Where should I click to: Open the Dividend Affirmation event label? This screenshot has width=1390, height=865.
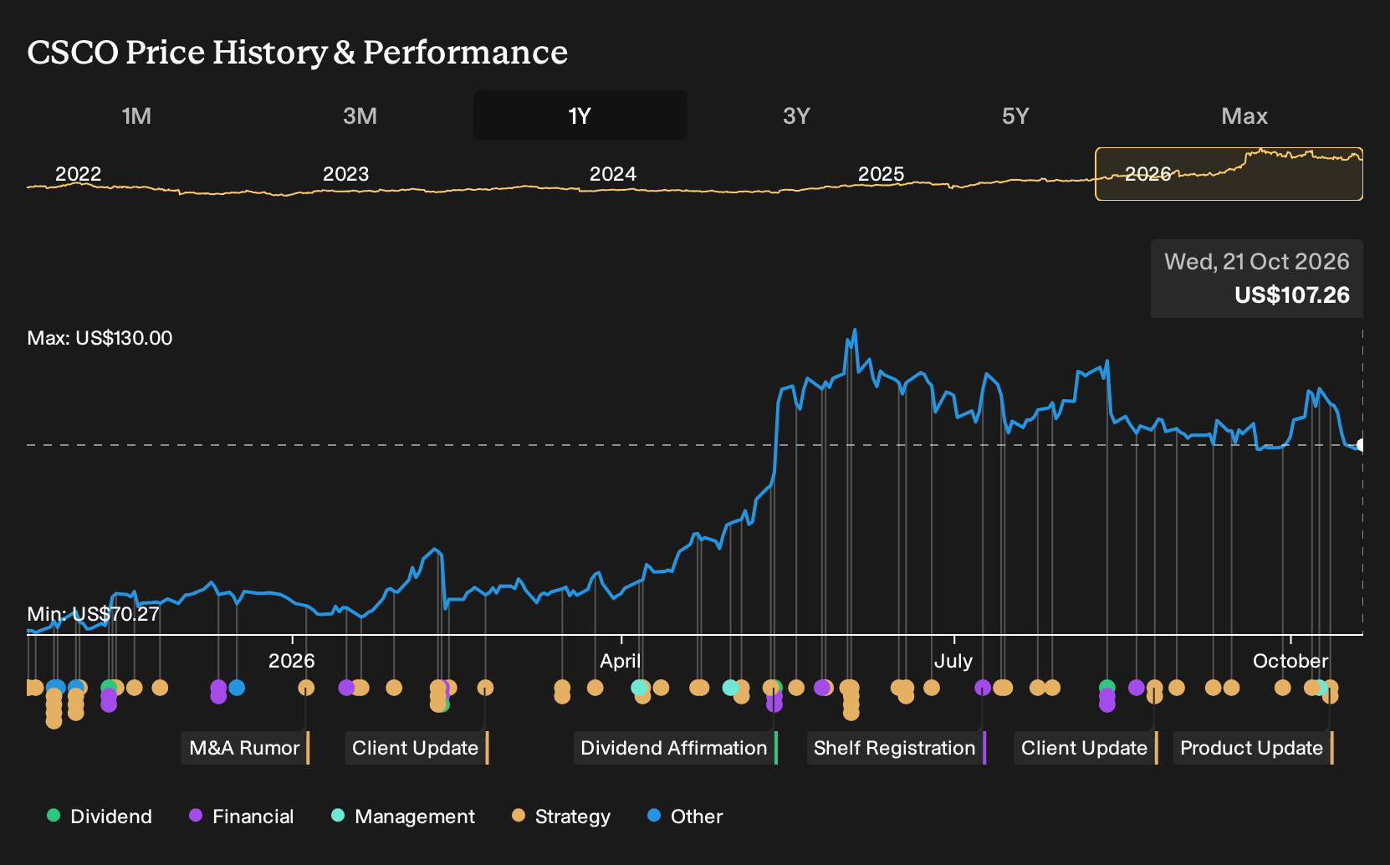tap(675, 748)
